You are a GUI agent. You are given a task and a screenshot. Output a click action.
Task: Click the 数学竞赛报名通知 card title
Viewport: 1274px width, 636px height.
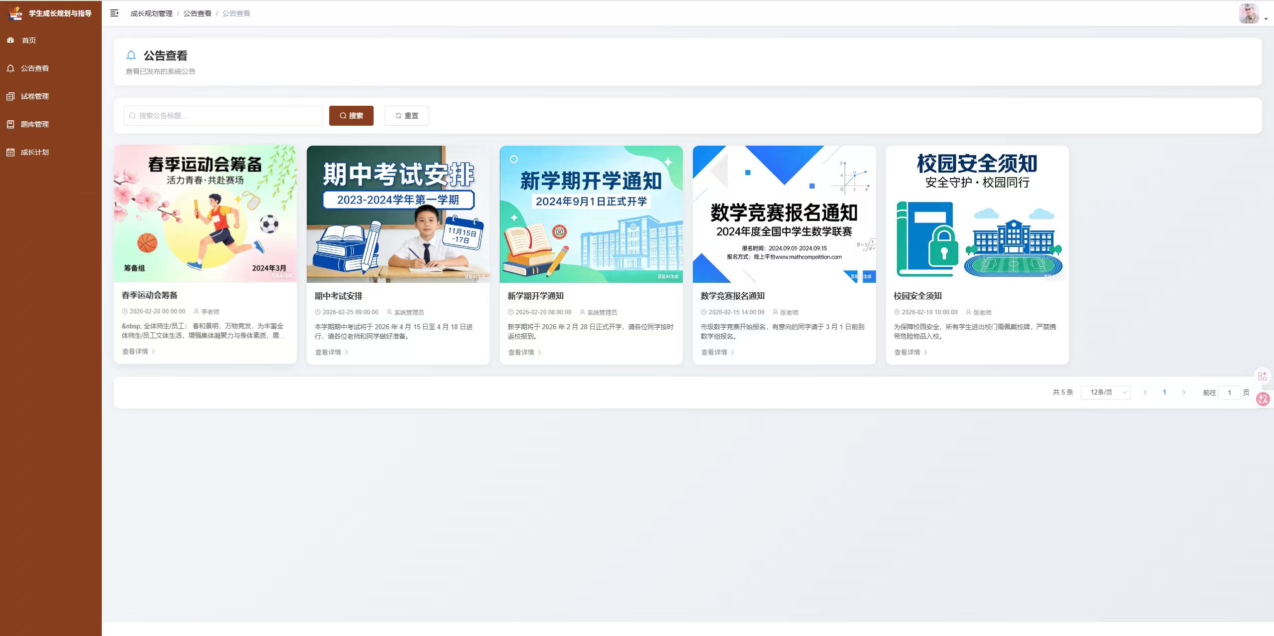pyautogui.click(x=733, y=296)
